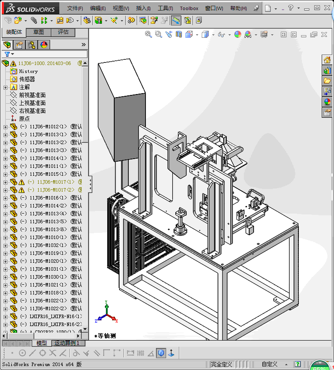
Task: Select the 原点 origin item
Action: click(25, 119)
